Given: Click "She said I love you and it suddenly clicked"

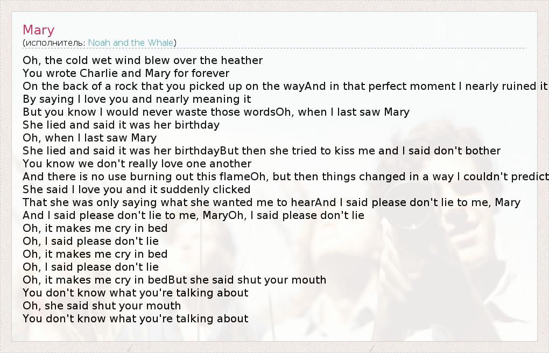Looking at the screenshot, I should click(x=136, y=189).
